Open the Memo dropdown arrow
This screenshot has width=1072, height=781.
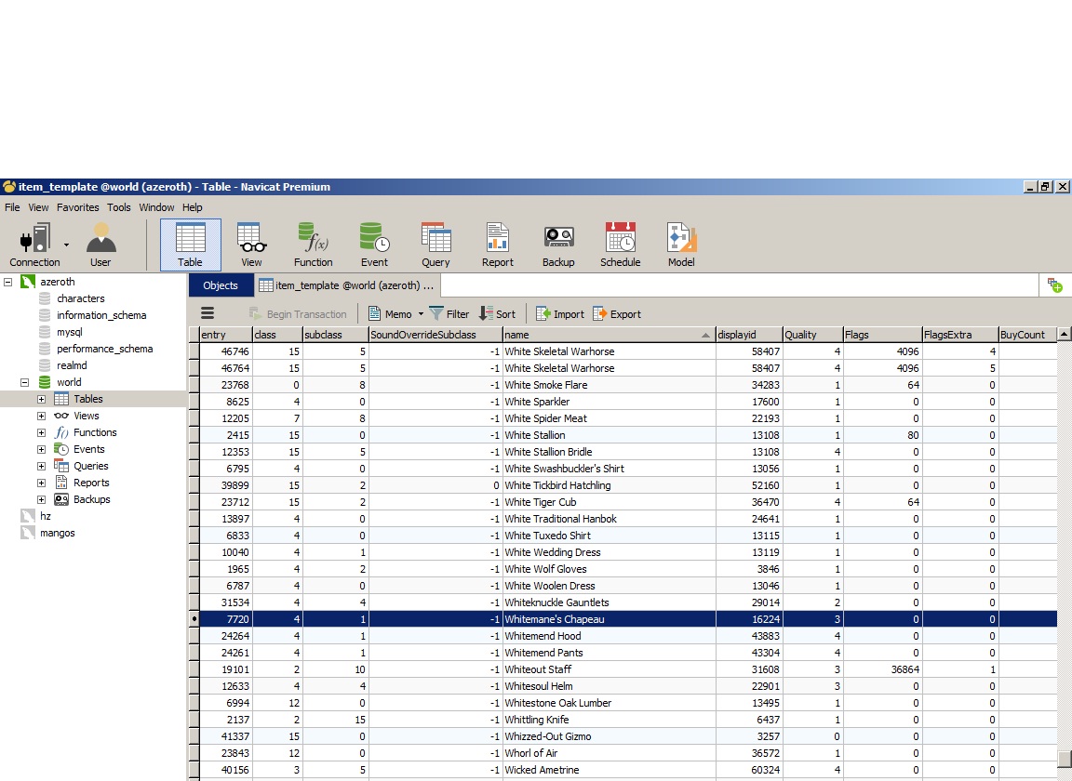(x=421, y=314)
